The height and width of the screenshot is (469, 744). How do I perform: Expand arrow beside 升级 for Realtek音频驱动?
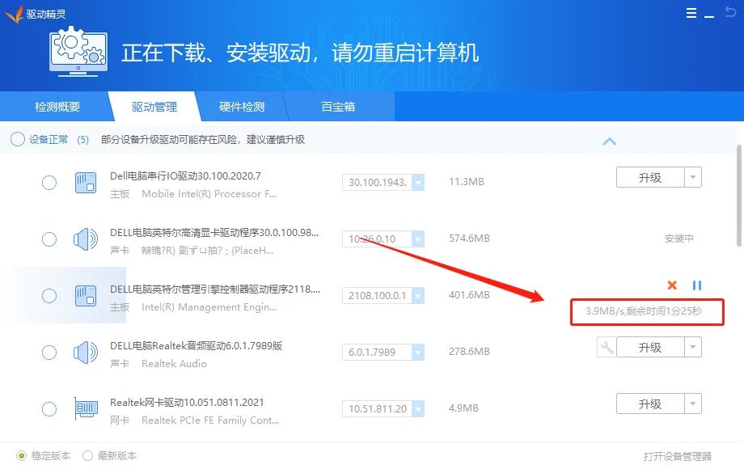click(x=693, y=347)
